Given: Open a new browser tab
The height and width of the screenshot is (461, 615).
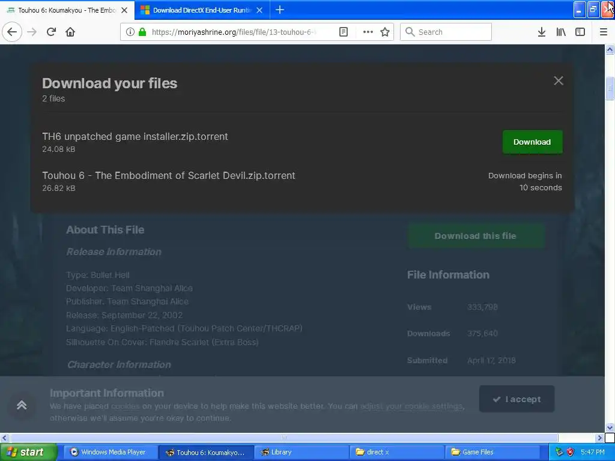Looking at the screenshot, I should [x=280, y=10].
